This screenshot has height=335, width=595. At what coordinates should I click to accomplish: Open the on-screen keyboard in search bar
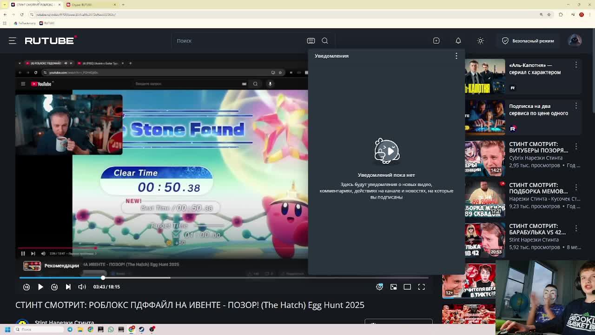coord(311,41)
